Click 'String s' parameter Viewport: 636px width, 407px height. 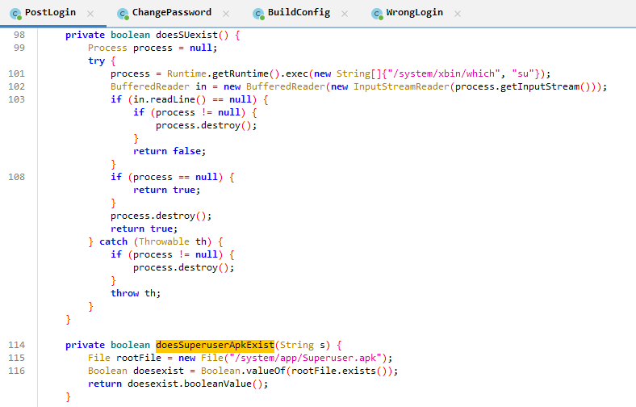303,346
